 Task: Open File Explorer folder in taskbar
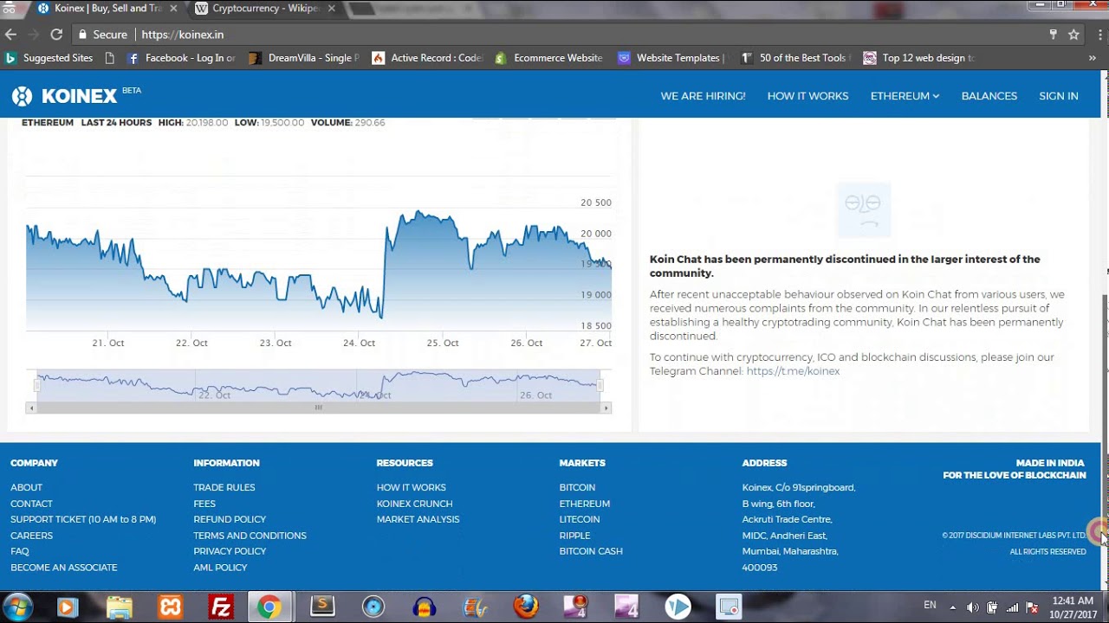[119, 607]
